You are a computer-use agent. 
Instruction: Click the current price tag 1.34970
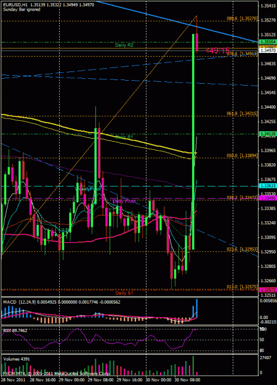pyautogui.click(x=268, y=51)
